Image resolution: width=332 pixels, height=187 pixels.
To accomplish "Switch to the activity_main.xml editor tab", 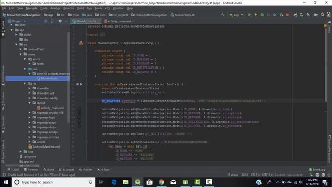I will pyautogui.click(x=119, y=21).
